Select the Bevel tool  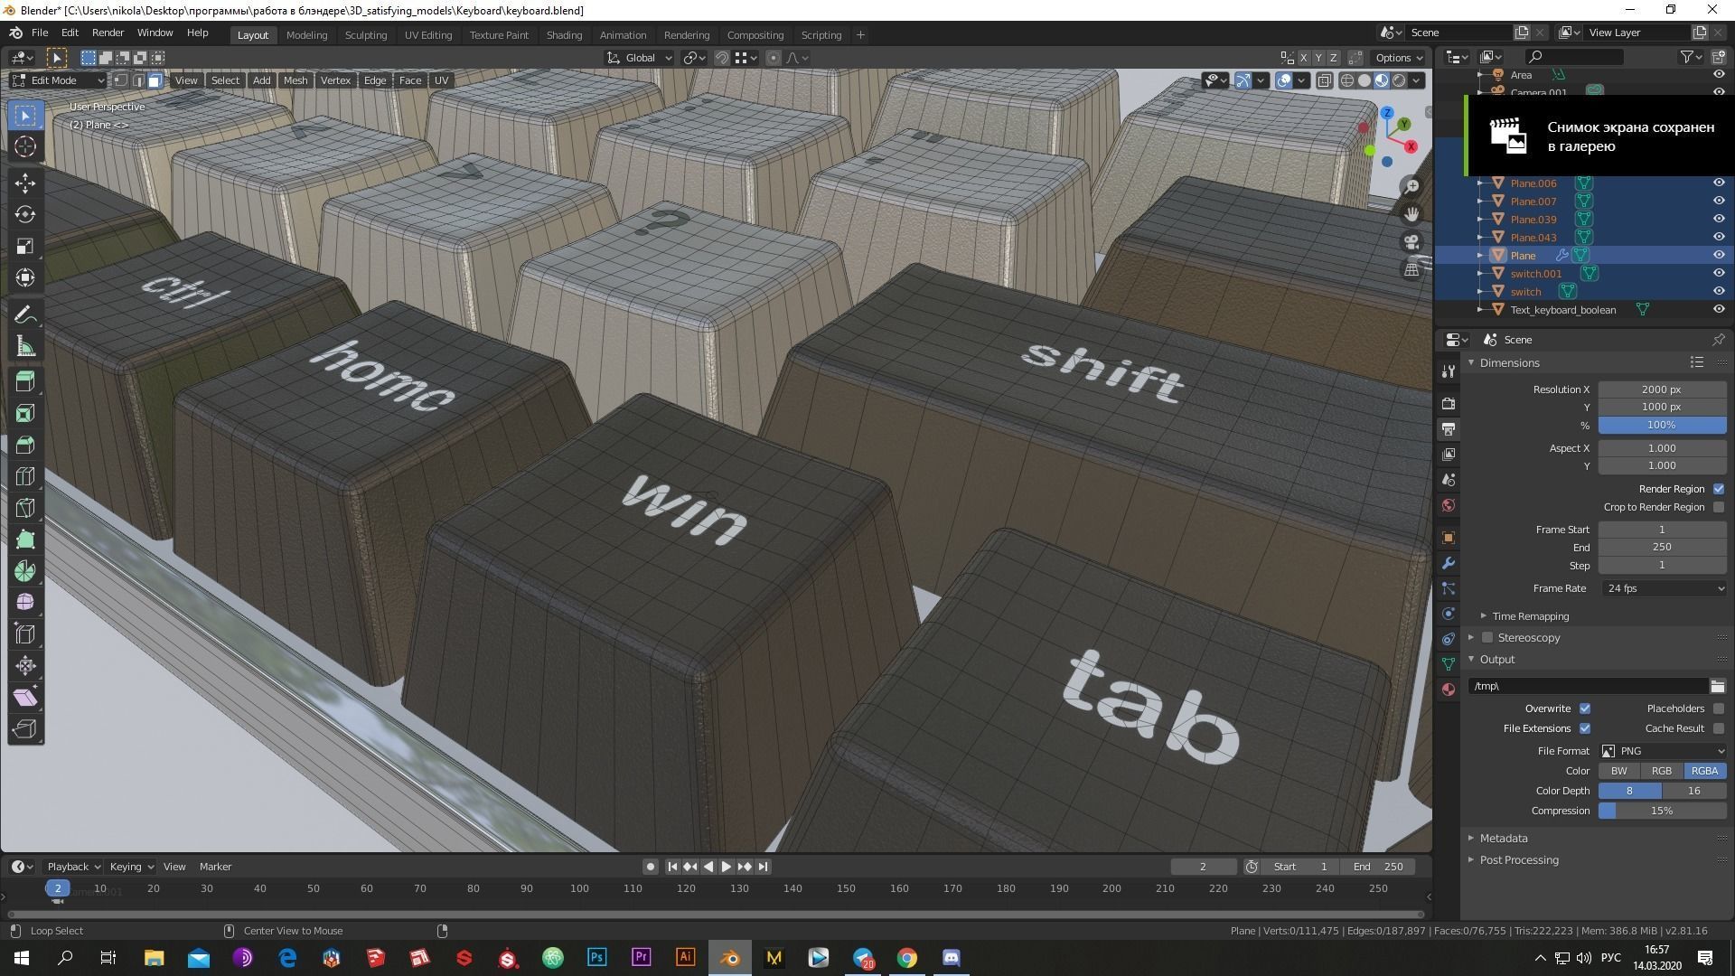pos(25,445)
